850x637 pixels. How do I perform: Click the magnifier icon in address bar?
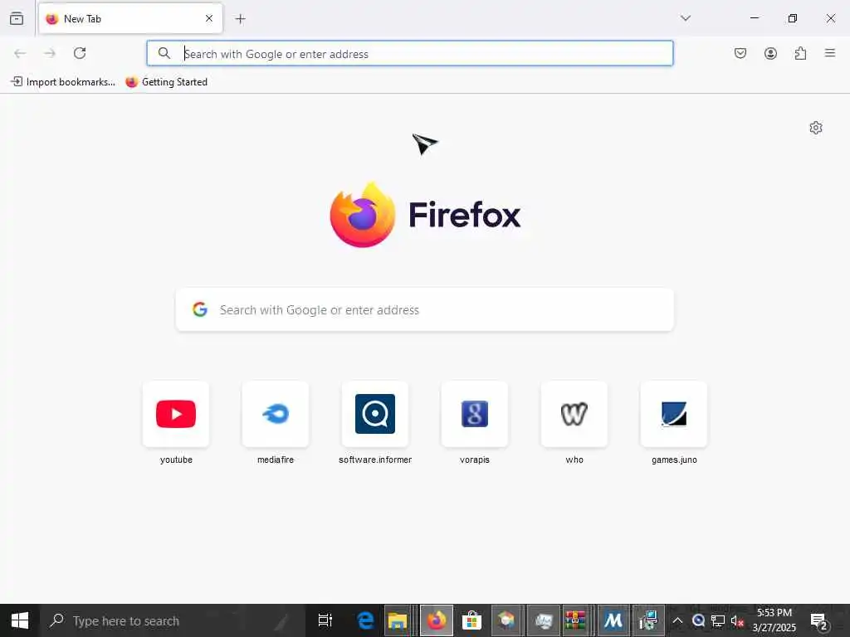[164, 53]
